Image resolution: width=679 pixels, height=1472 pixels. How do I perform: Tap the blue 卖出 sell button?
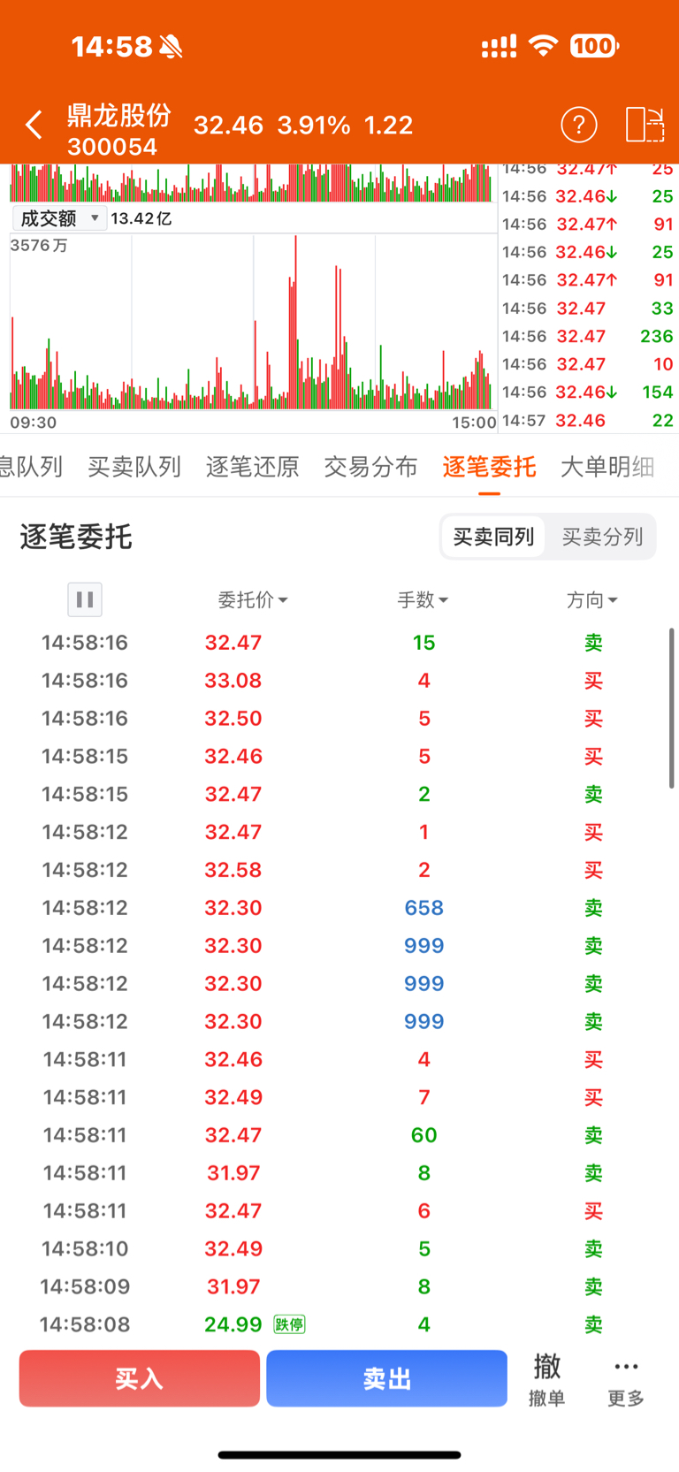tap(387, 1378)
